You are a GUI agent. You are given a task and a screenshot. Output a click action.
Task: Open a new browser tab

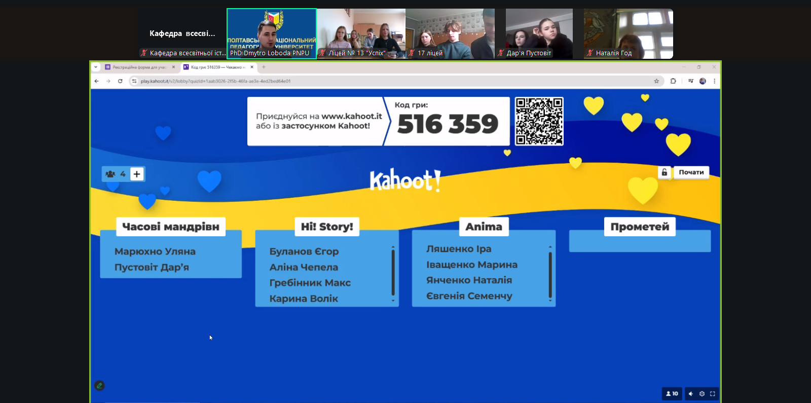click(264, 67)
